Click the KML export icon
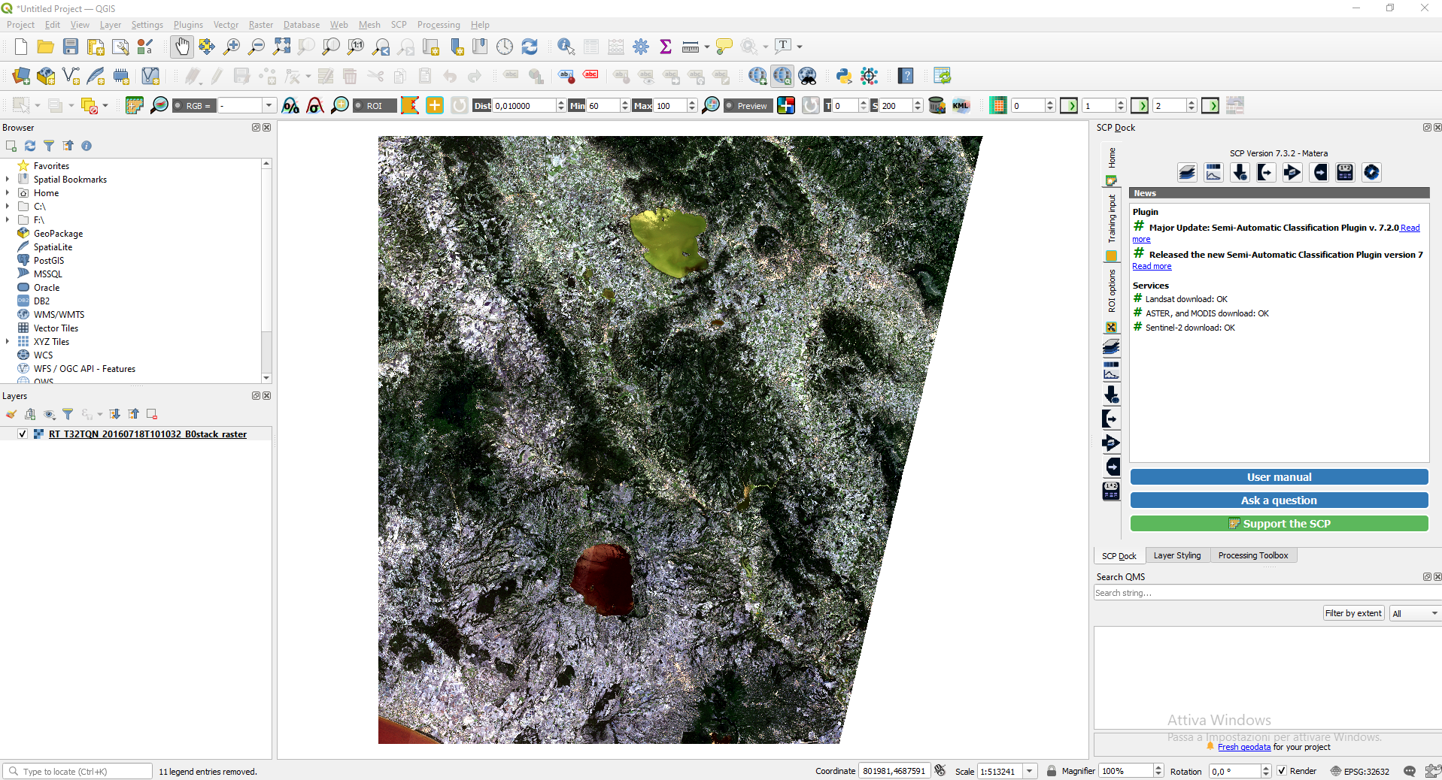 coord(961,105)
